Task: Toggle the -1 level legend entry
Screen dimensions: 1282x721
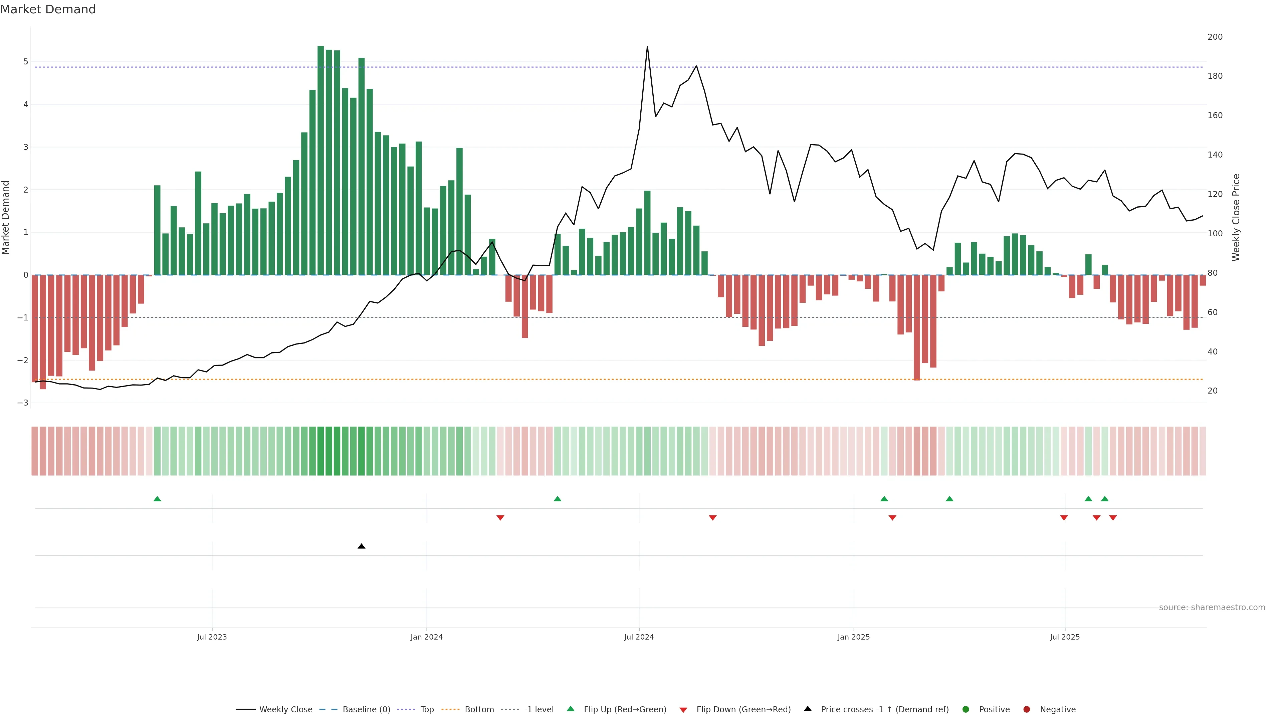Action: click(539, 709)
